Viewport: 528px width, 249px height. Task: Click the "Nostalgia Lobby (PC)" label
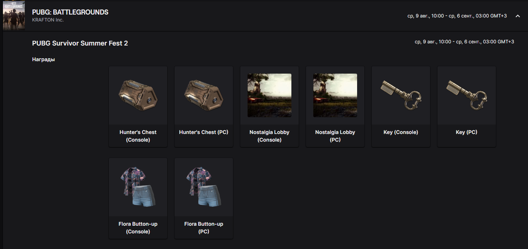tap(335, 136)
